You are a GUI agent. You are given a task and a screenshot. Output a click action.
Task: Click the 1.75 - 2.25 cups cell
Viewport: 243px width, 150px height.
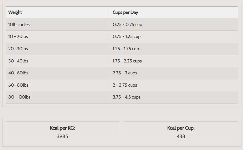(x=127, y=61)
